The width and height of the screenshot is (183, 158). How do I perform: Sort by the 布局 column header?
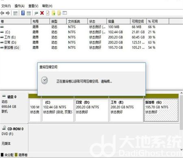[x=40, y=22]
